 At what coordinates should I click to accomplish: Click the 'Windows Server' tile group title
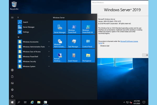click(x=59, y=18)
